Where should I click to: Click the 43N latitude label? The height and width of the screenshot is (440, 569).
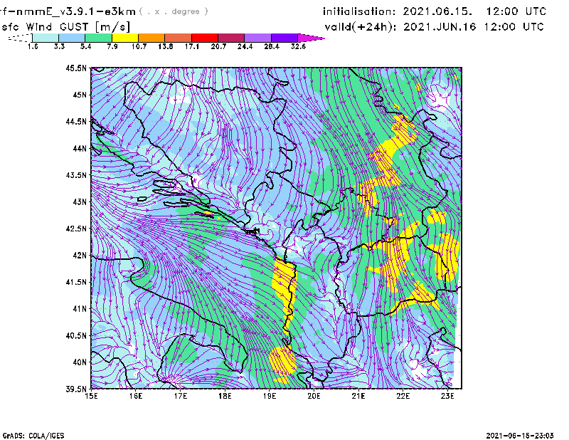point(80,201)
